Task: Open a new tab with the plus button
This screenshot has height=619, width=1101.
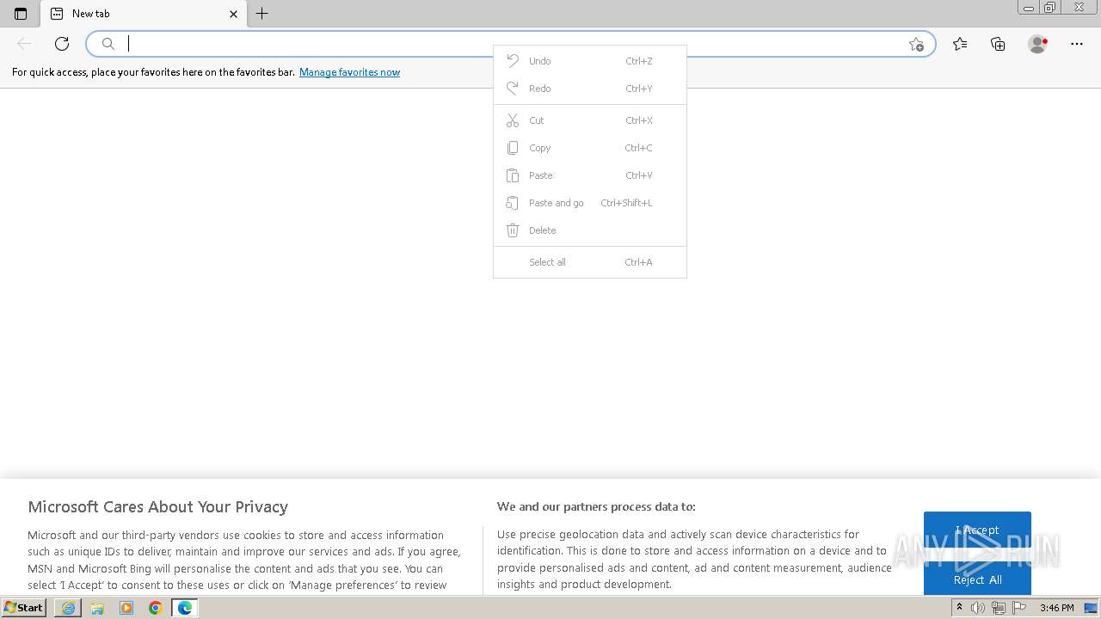Action: [x=262, y=14]
